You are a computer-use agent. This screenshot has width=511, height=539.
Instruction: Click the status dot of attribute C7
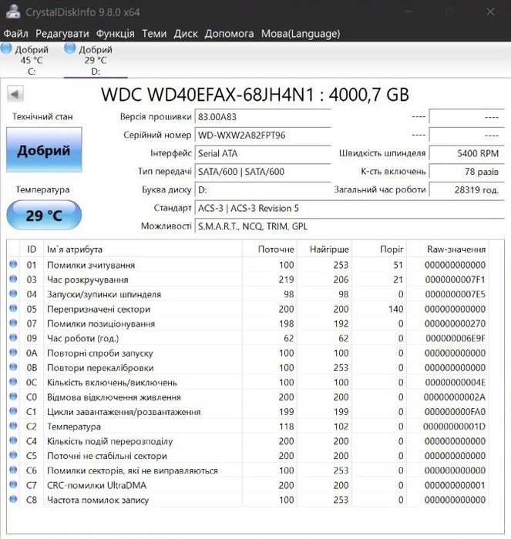13,484
